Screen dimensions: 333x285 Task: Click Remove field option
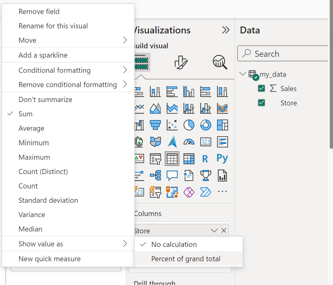[39, 12]
